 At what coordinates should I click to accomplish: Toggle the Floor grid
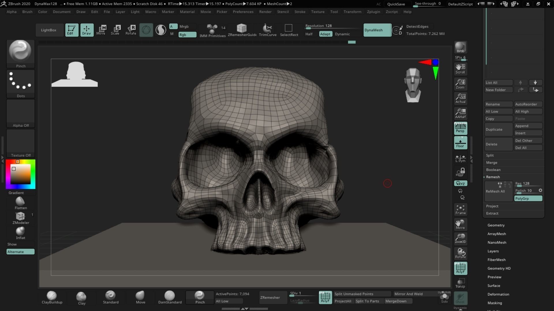(x=460, y=143)
